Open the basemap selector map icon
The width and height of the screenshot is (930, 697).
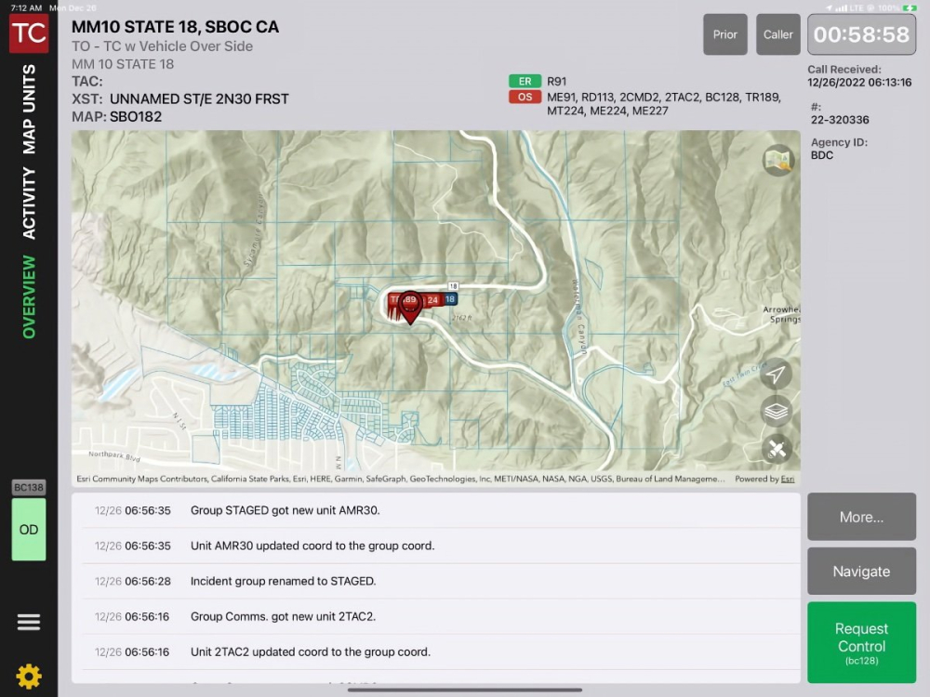coord(777,161)
